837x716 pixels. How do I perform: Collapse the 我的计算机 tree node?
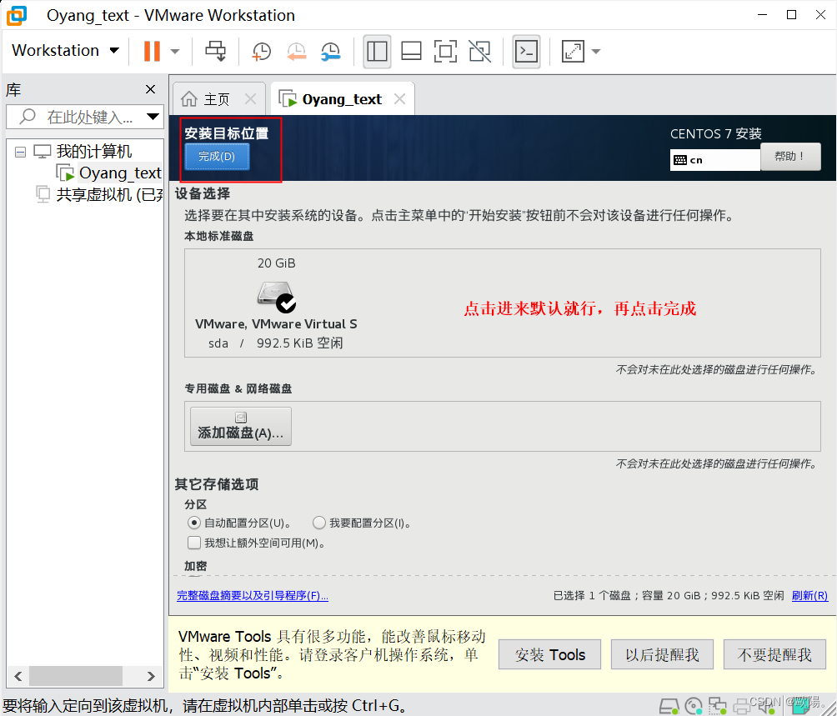(x=20, y=152)
